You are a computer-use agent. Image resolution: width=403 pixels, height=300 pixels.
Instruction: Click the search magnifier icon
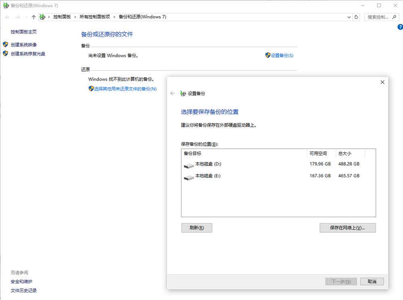[x=394, y=17]
